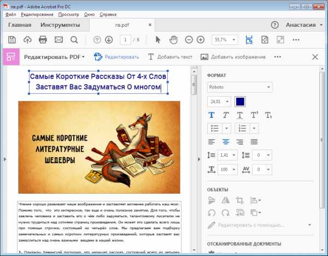Toggle subscript text formatting
The width and height of the screenshot is (328, 256).
[x=268, y=115]
